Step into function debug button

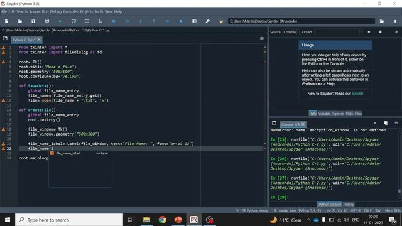[x=141, y=21]
